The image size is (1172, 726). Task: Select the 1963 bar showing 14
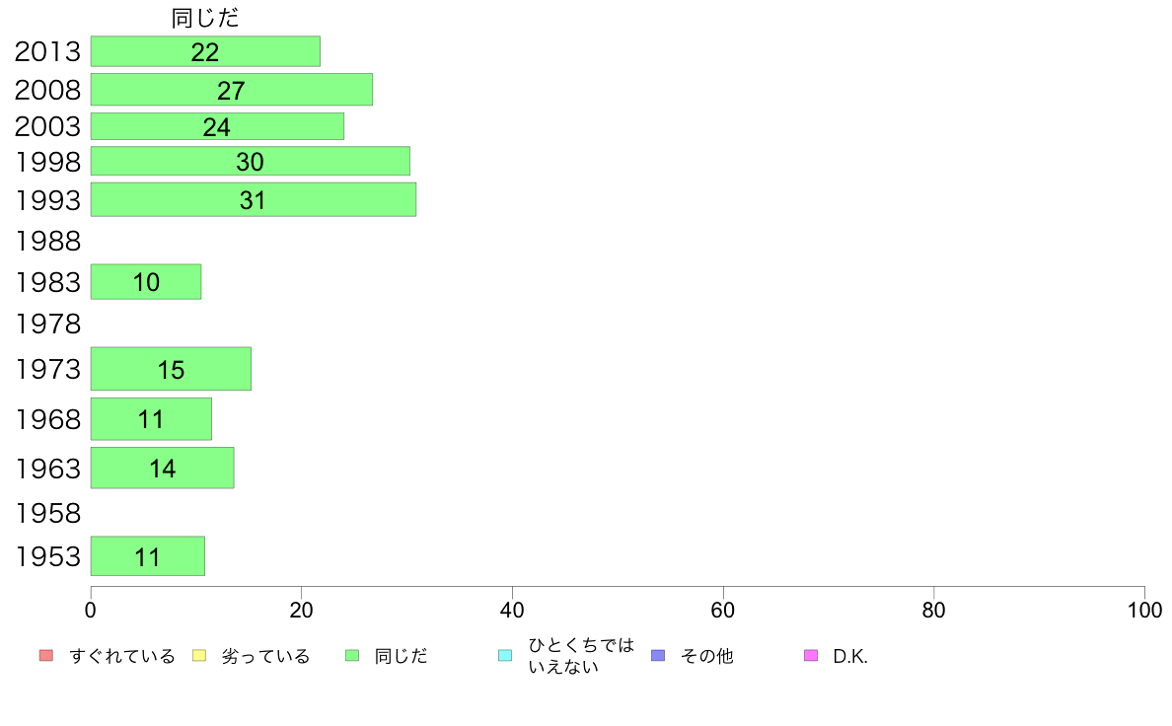point(162,468)
